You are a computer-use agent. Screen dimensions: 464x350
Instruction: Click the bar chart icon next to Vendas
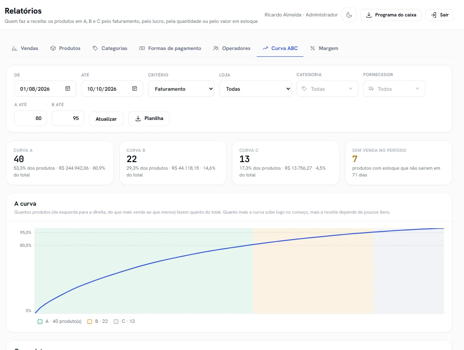[x=15, y=48]
